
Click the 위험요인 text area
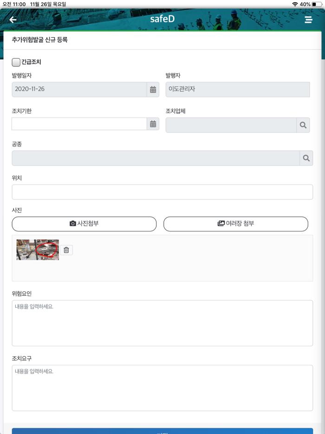pos(162,322)
